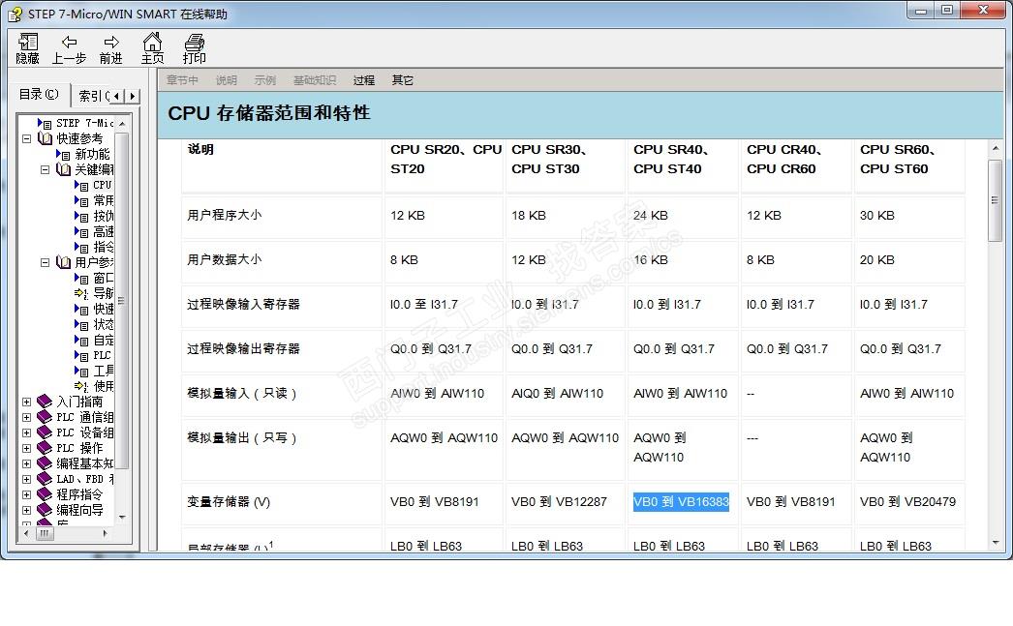1013x626 pixels.
Task: Open the 使用 how-to arrow icon
Action: point(81,387)
